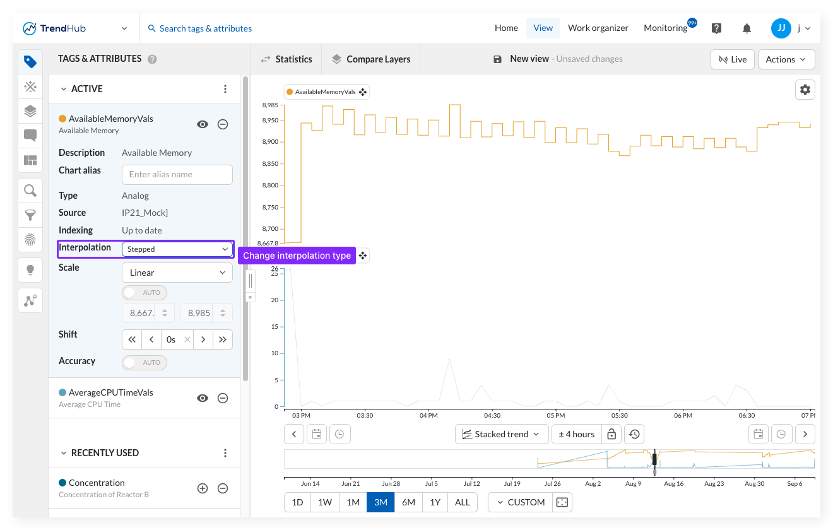Switch to the Statistics tab
833x530 pixels.
[x=287, y=59]
